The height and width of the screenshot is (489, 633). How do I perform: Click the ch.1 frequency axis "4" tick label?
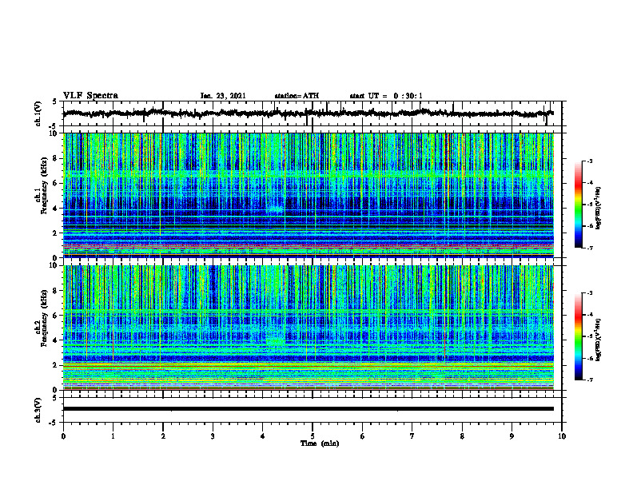pyautogui.click(x=57, y=209)
